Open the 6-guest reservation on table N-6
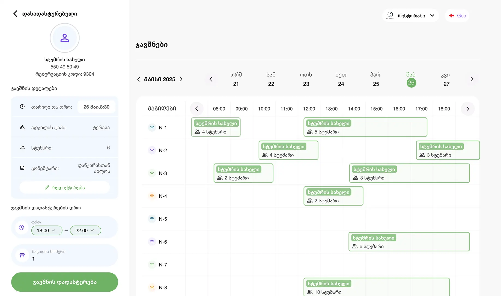This screenshot has height=296, width=501. click(x=409, y=242)
